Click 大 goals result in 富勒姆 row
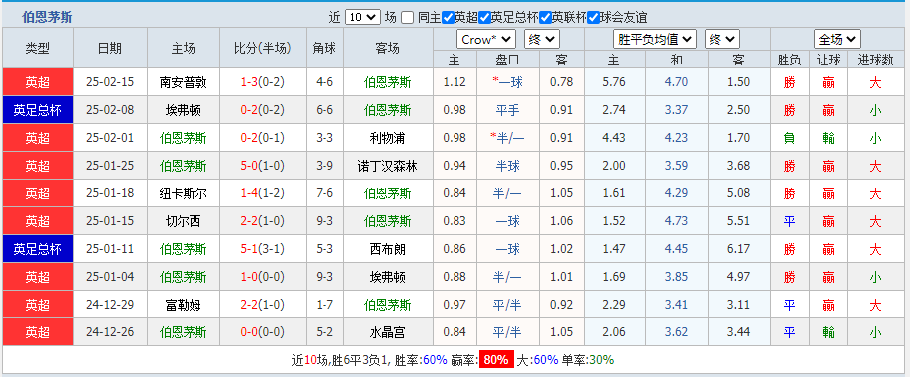Screen dimensions: 910x377 [875, 306]
